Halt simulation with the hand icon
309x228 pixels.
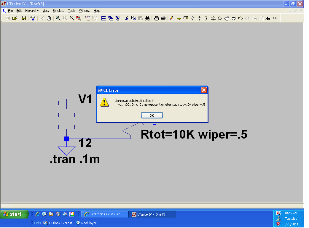click(x=49, y=18)
